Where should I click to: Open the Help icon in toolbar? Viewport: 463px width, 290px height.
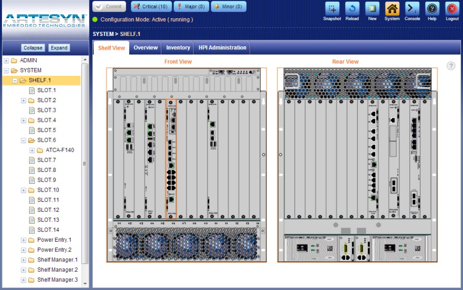[432, 9]
